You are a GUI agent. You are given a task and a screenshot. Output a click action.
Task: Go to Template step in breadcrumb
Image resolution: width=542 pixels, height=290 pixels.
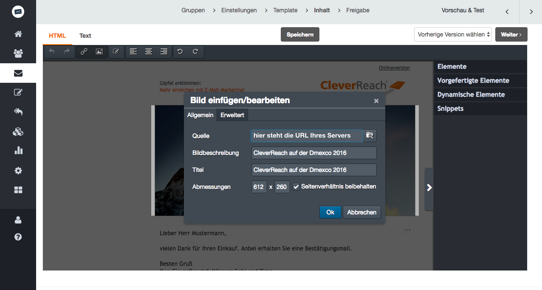pyautogui.click(x=285, y=10)
